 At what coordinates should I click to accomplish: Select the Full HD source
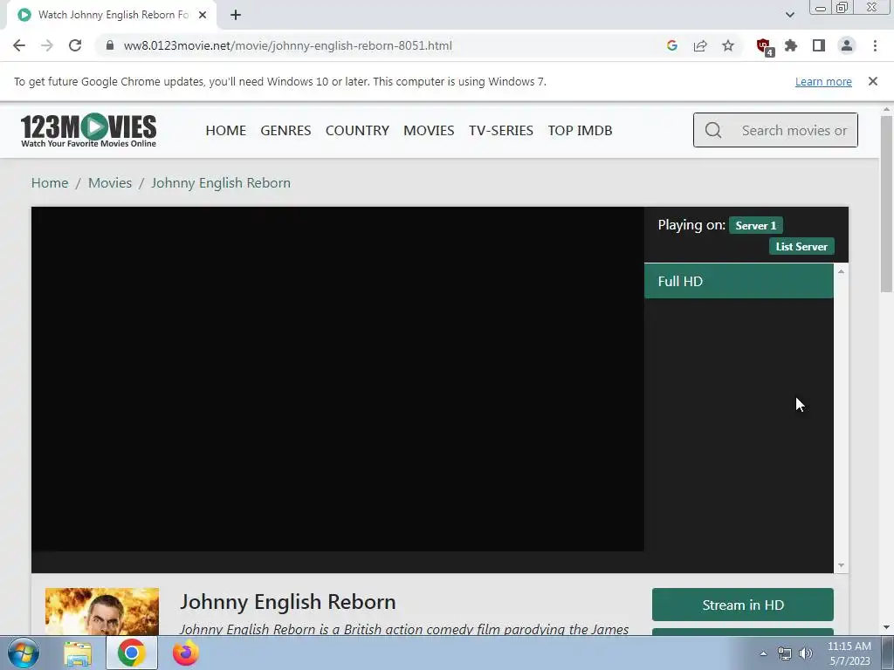(739, 281)
